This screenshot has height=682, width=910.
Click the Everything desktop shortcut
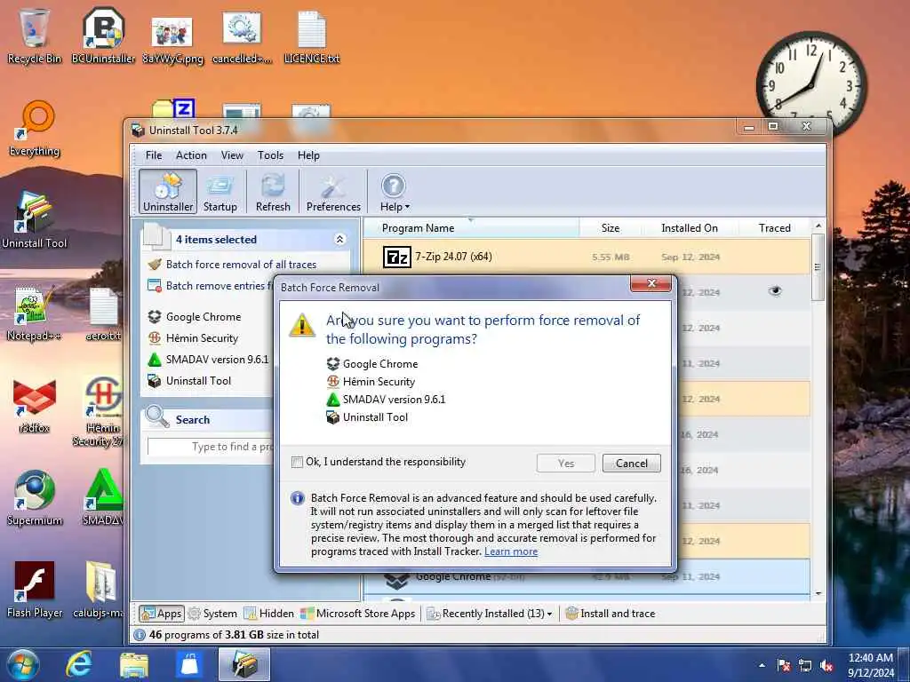coord(35,129)
